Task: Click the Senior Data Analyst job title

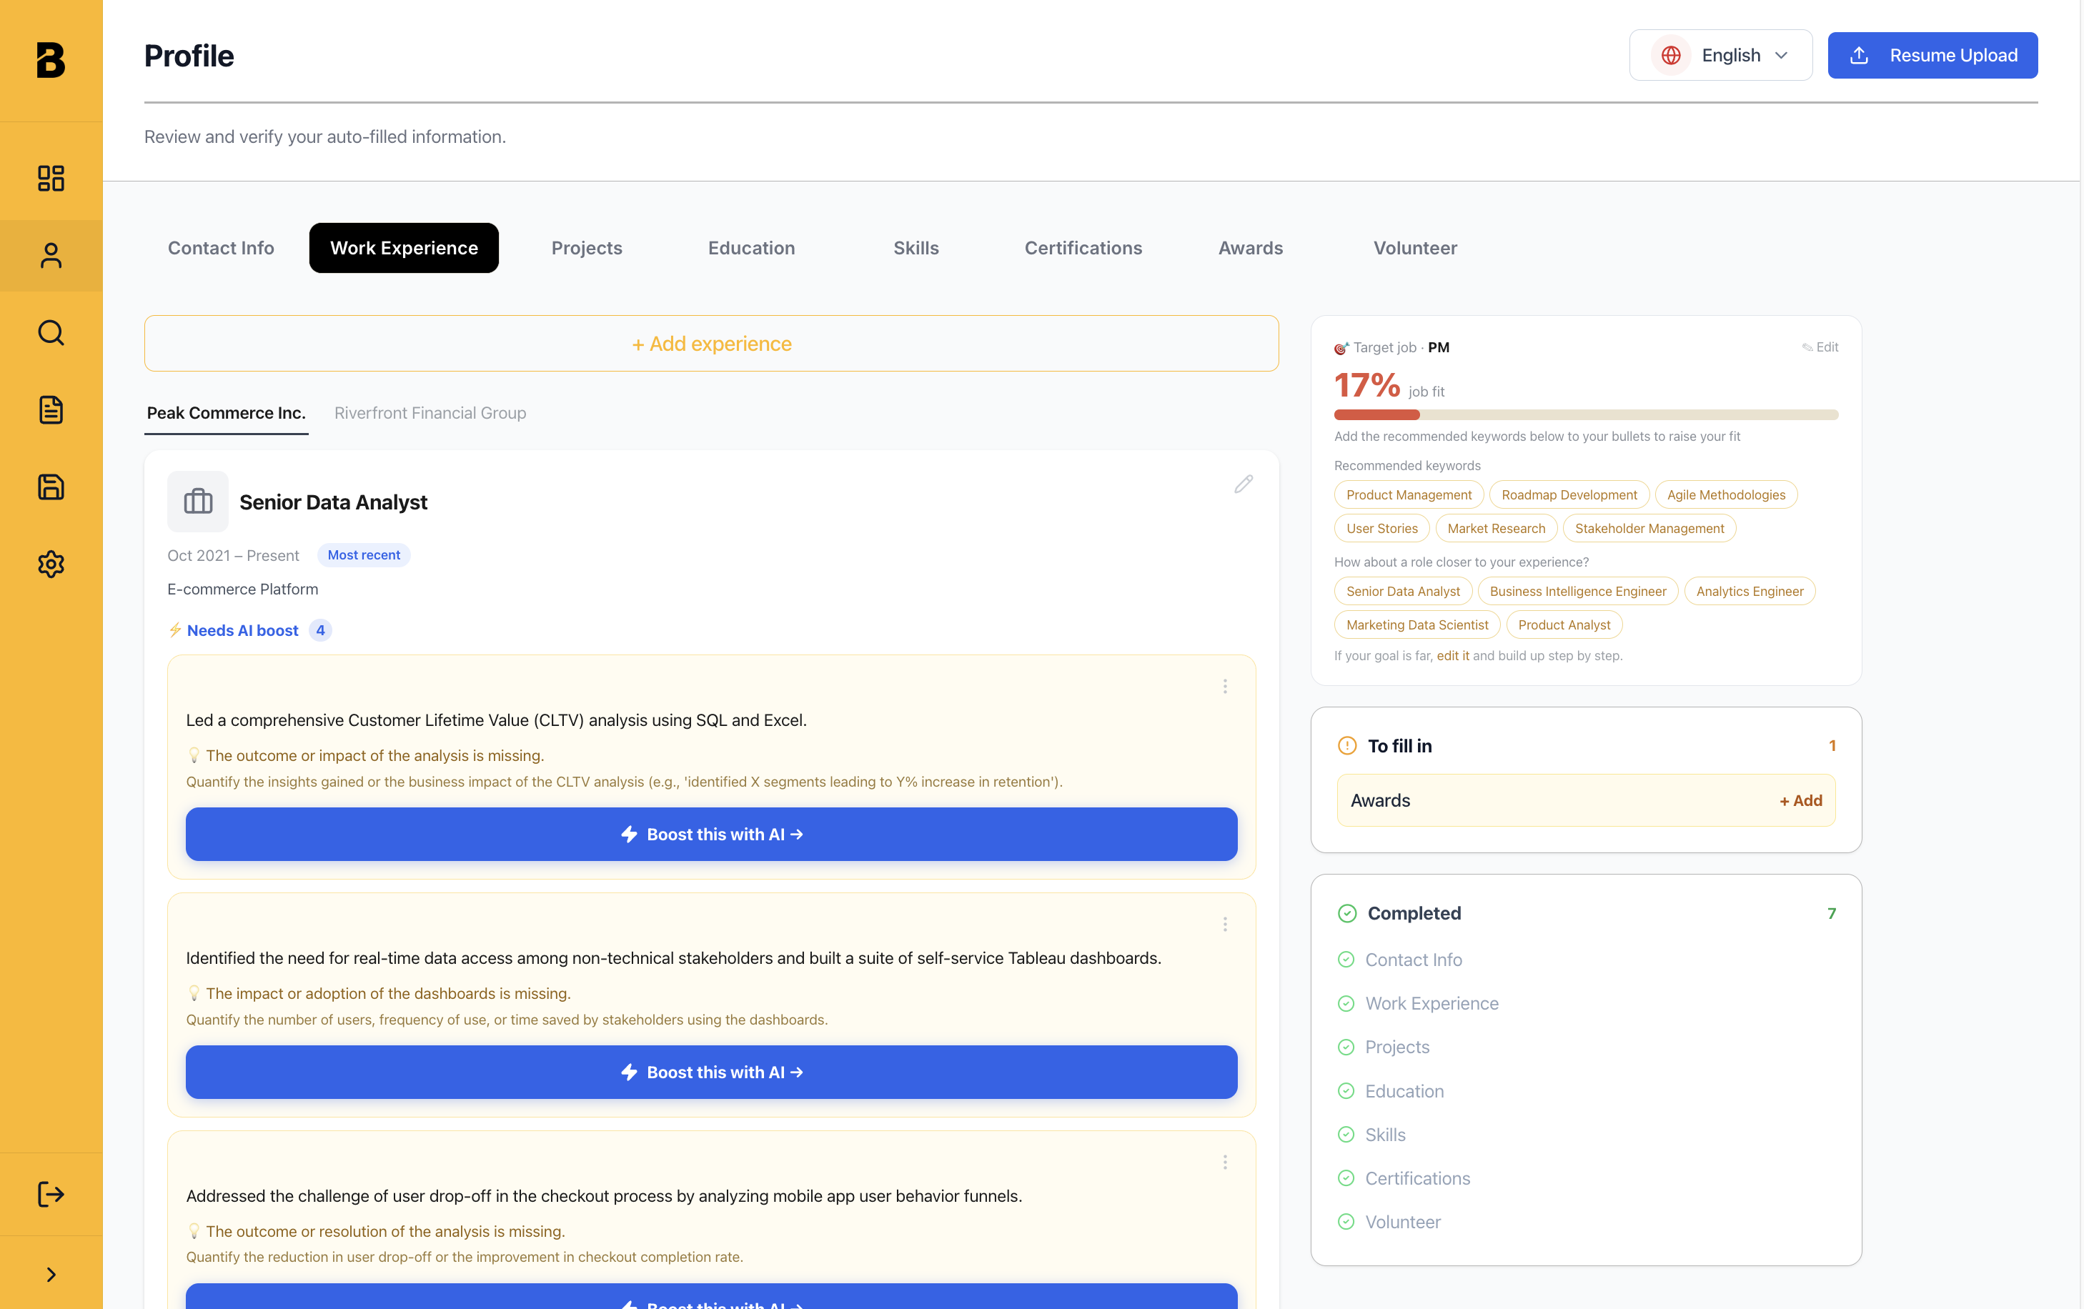Action: (333, 502)
